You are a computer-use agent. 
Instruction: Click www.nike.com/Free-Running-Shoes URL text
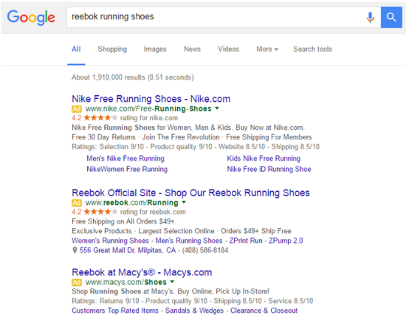tap(148, 108)
